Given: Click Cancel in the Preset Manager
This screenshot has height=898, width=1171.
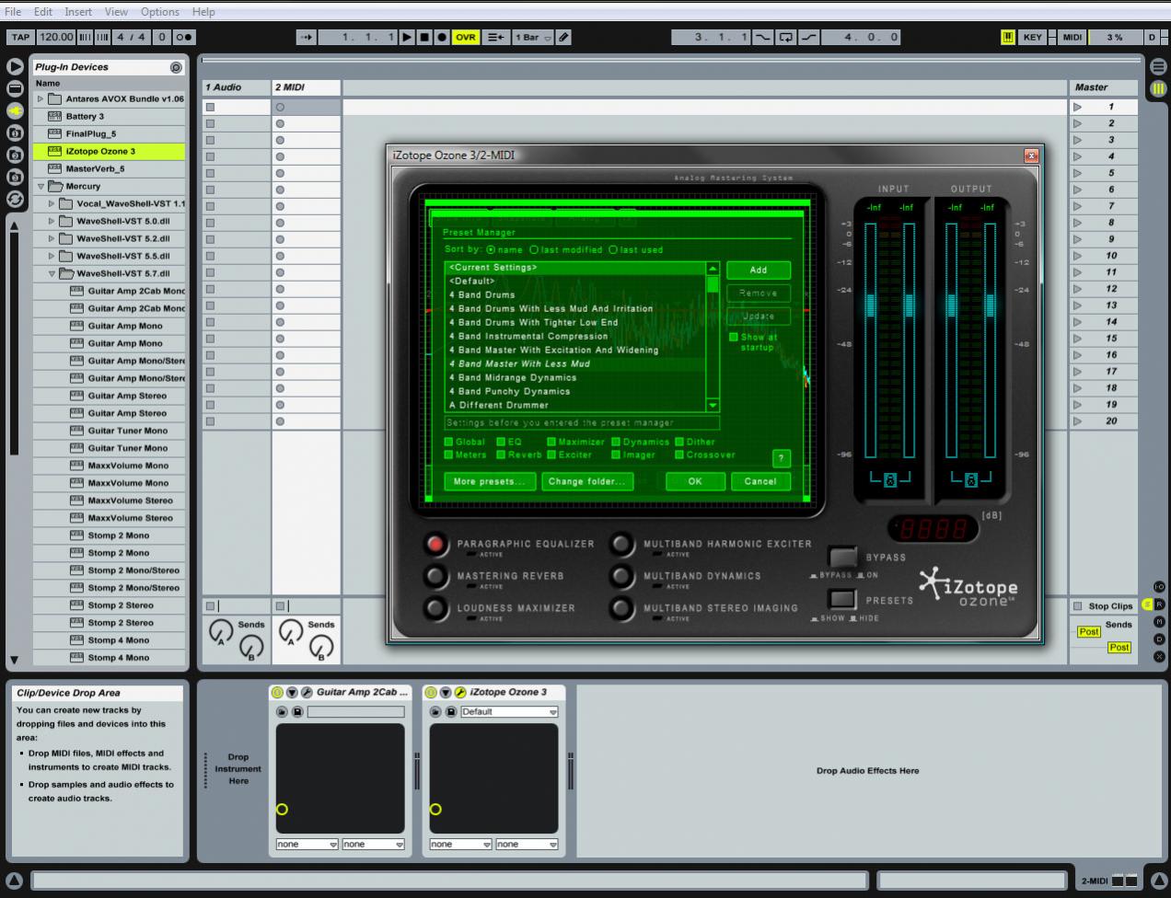Looking at the screenshot, I should [x=760, y=481].
